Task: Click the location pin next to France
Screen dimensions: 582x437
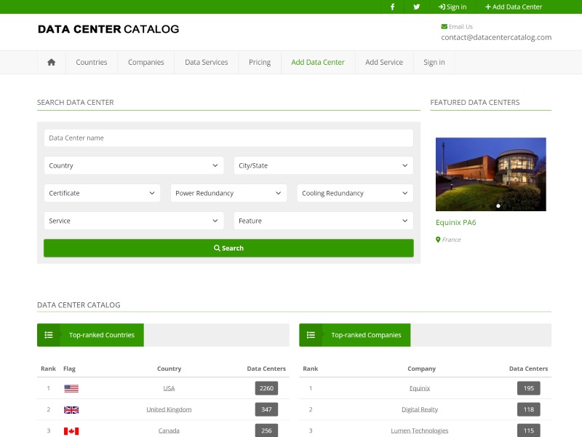Action: pos(437,239)
